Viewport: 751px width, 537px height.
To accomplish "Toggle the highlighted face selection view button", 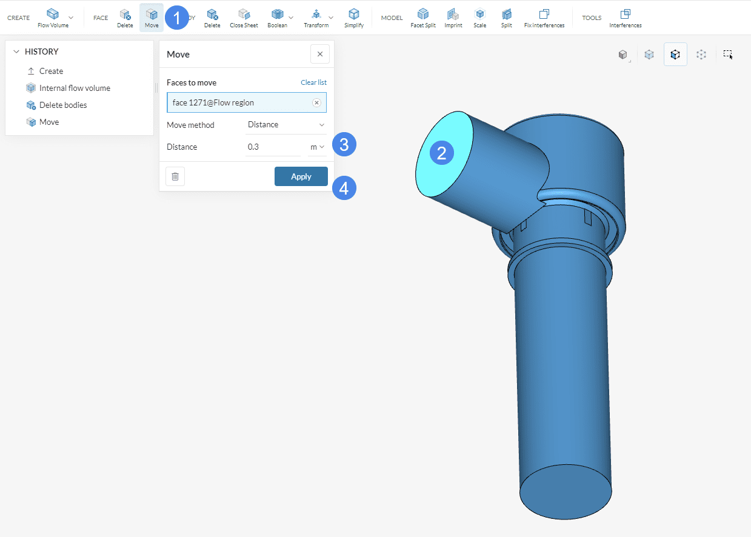I will (x=675, y=55).
